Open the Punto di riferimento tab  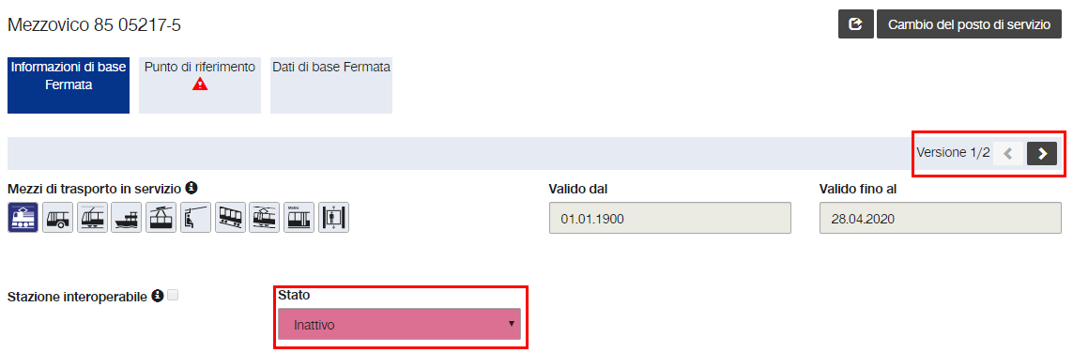(x=200, y=84)
